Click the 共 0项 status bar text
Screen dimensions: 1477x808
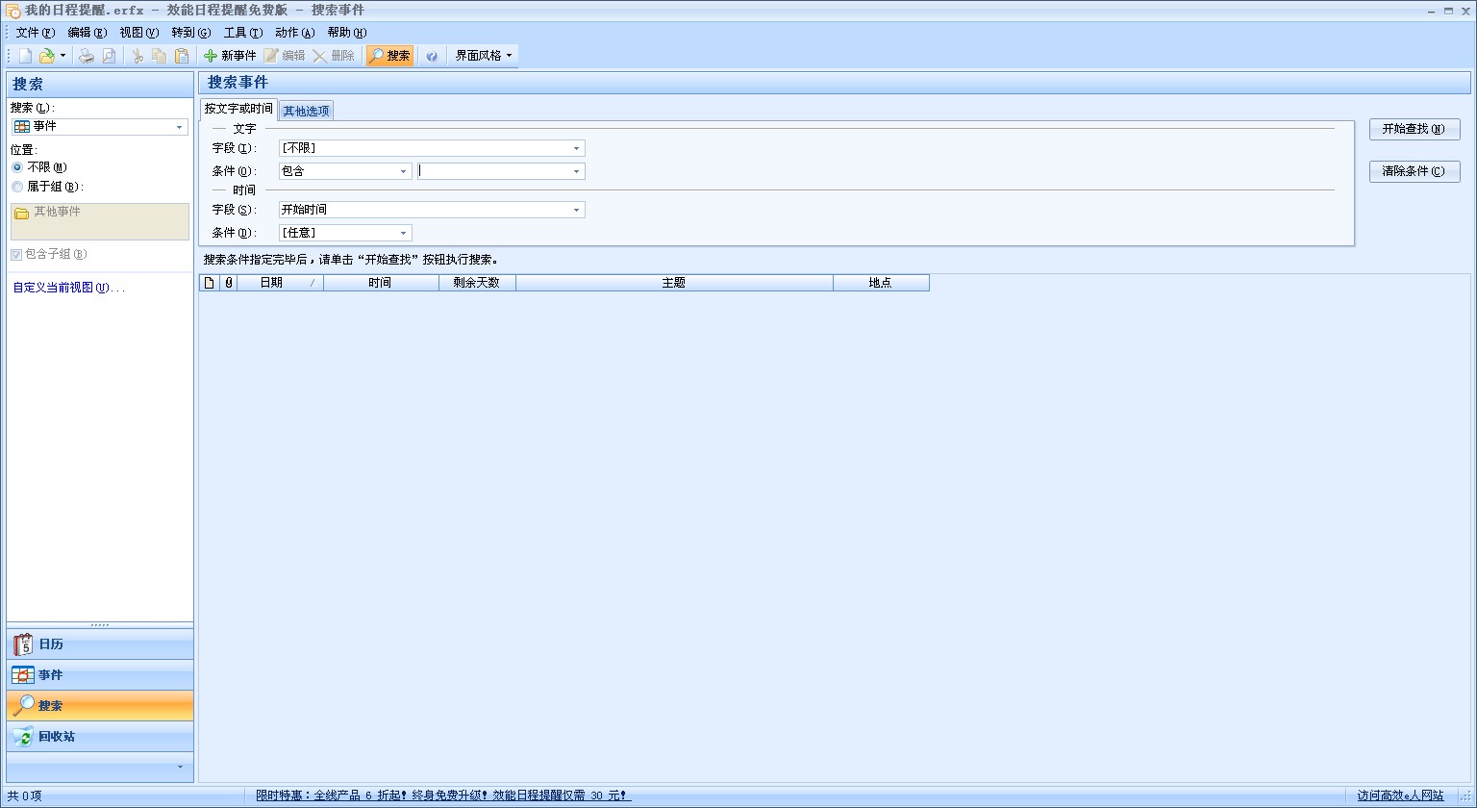coord(25,795)
